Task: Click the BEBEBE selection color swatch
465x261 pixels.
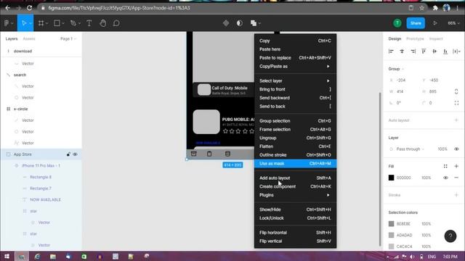Action: click(x=391, y=224)
